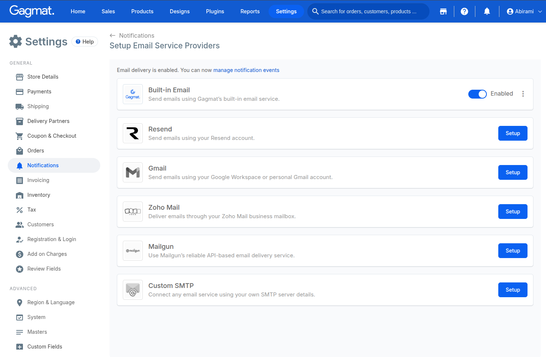Open System settings

(x=54, y=317)
